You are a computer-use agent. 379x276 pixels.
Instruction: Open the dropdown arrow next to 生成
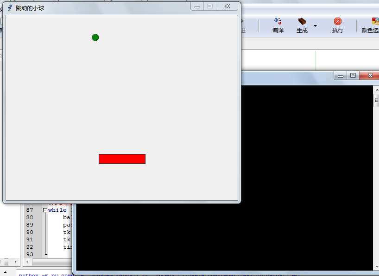[x=315, y=26]
